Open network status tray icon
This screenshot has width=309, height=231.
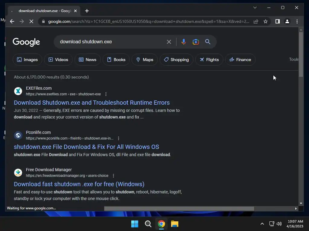(272, 224)
